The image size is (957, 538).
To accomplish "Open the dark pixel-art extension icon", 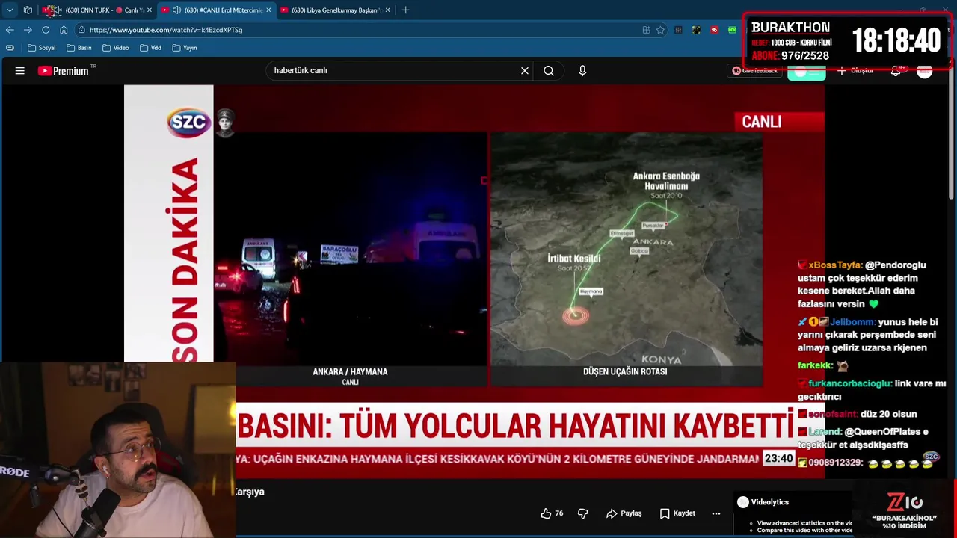I will [696, 30].
